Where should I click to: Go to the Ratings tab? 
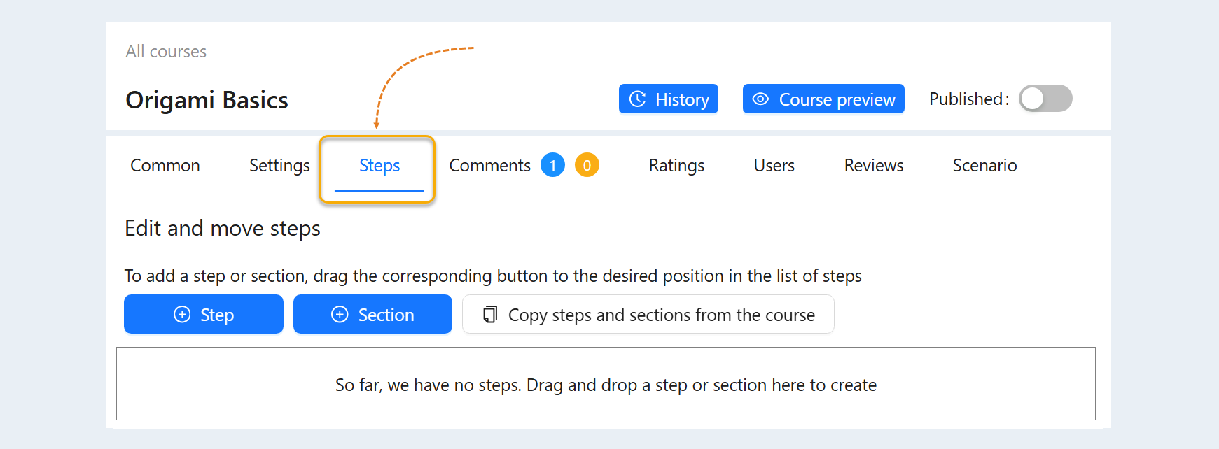pos(676,166)
